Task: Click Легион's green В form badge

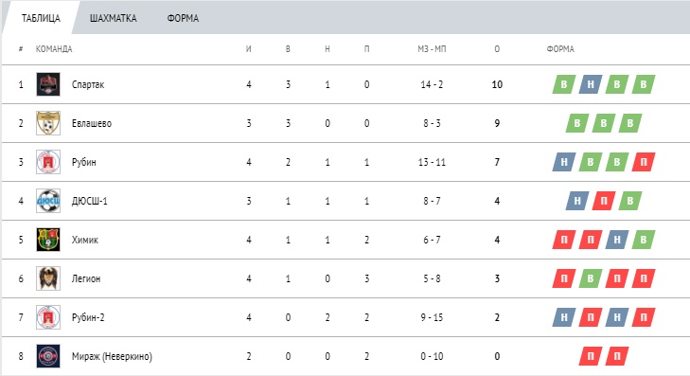Action: [x=591, y=278]
